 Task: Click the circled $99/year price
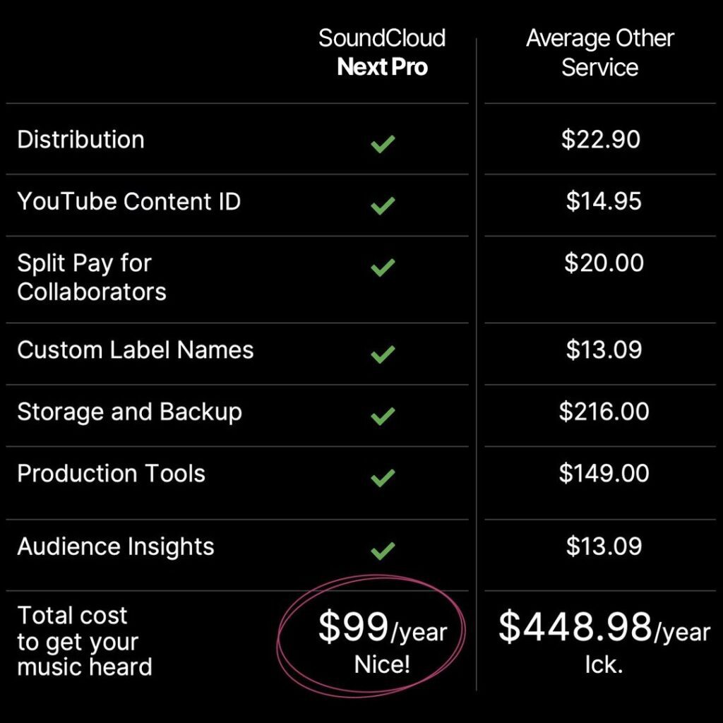pos(382,628)
